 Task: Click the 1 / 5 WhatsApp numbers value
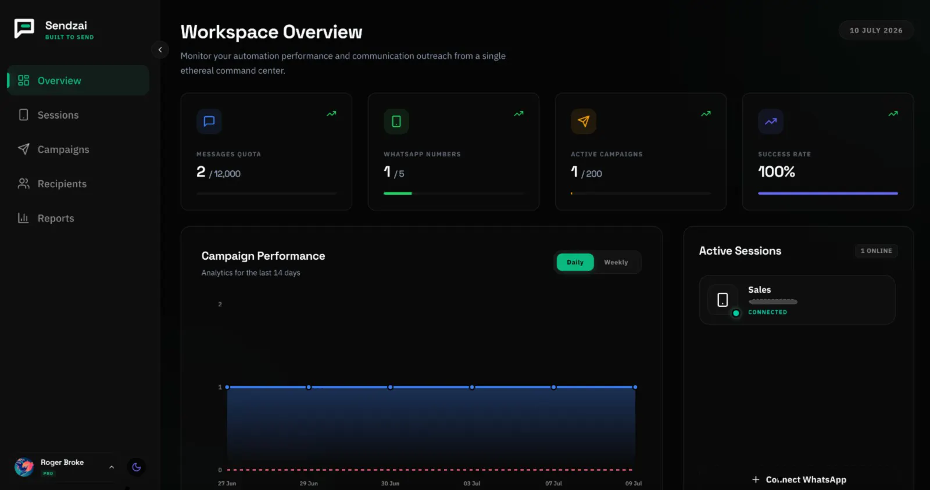click(x=394, y=172)
